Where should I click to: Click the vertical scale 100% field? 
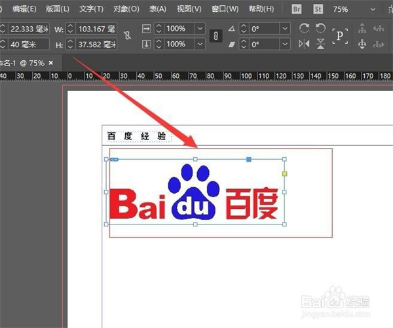(179, 45)
